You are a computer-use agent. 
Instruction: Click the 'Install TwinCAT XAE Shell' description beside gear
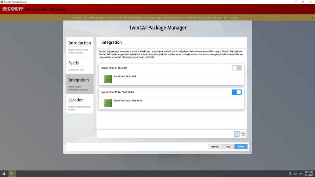pos(125,76)
